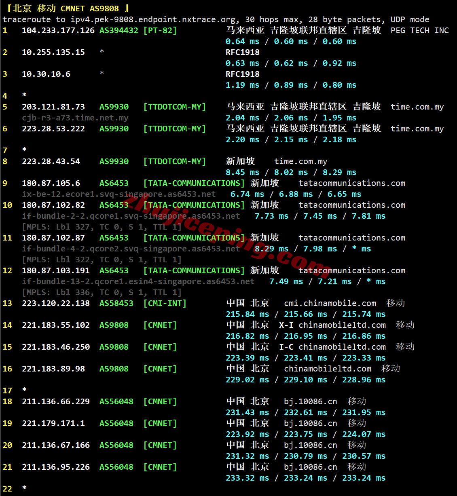Select IP 221.183.89.98

point(53,369)
